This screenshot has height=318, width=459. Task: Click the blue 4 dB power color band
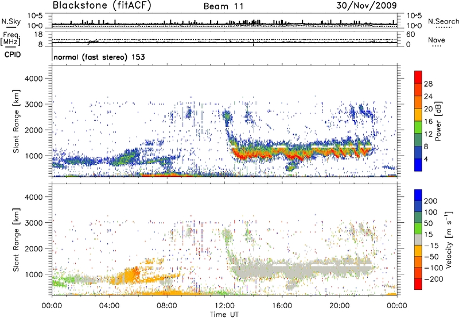(418, 165)
